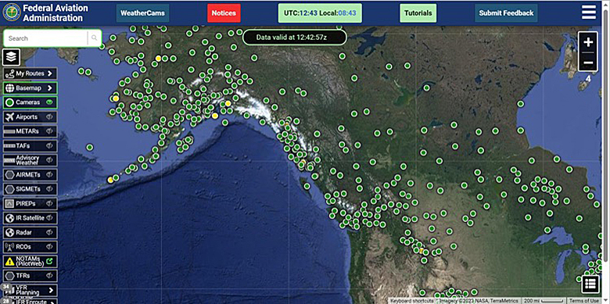Open the map layers stack icon
The image size is (610, 304).
click(x=12, y=57)
